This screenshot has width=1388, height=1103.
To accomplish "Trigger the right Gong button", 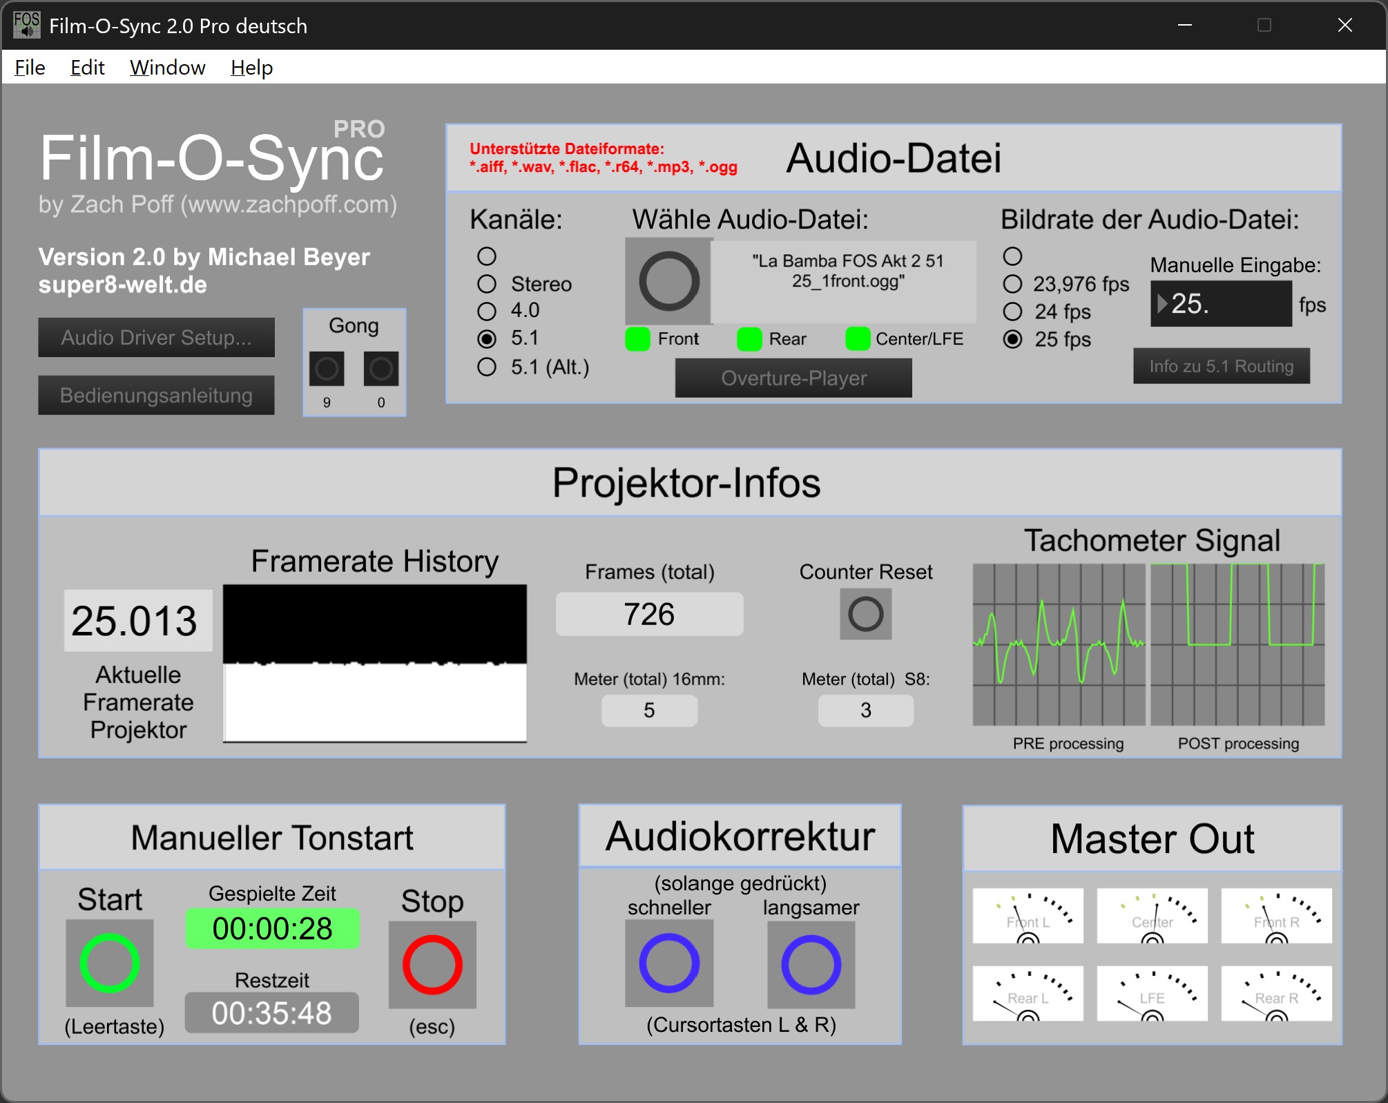I will click(x=380, y=369).
